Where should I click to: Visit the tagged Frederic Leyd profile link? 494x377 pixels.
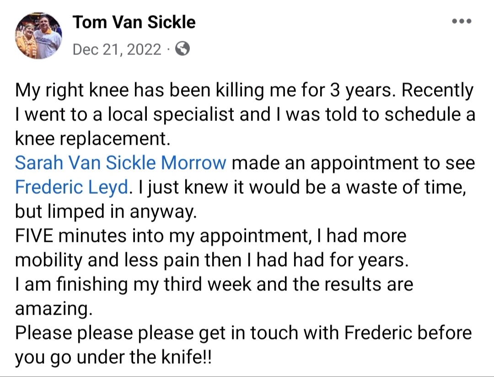pos(71,187)
